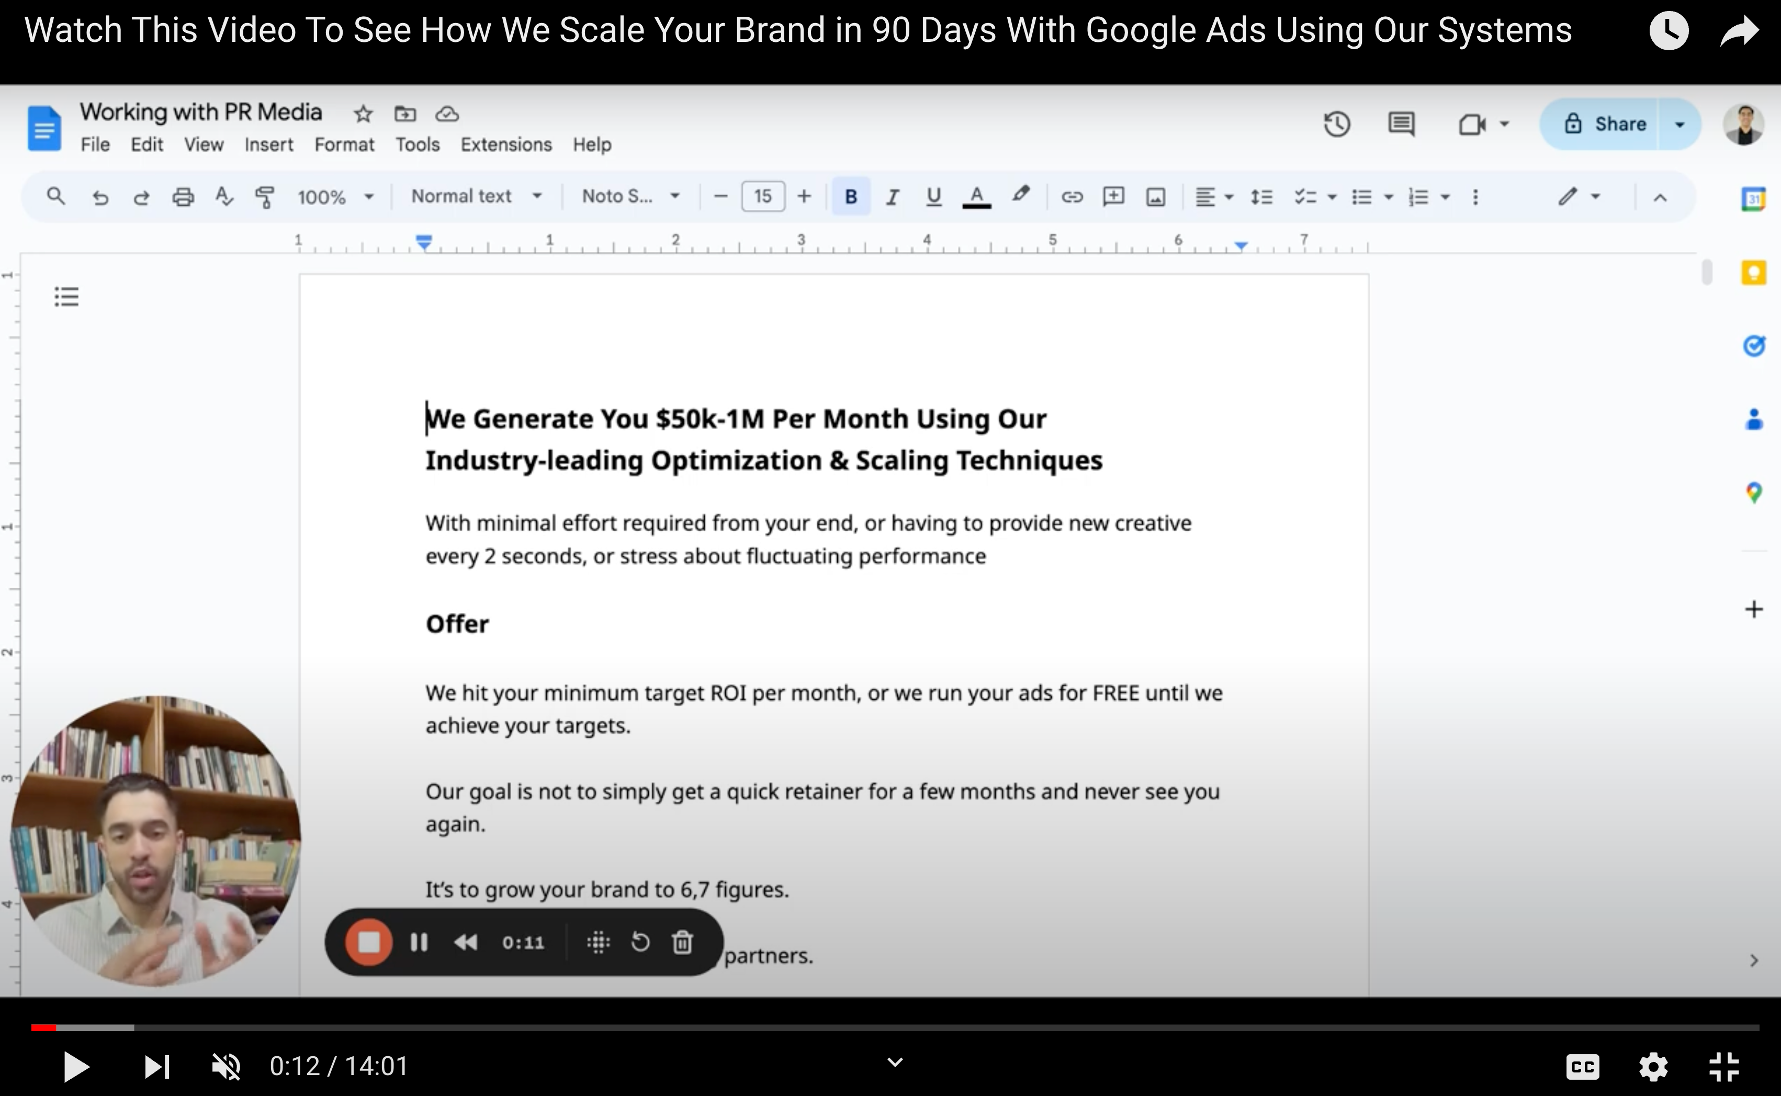
Task: Start a Meet call with camera icon
Action: 1472,124
